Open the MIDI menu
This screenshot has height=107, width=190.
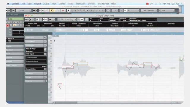pyautogui.click(x=54, y=4)
